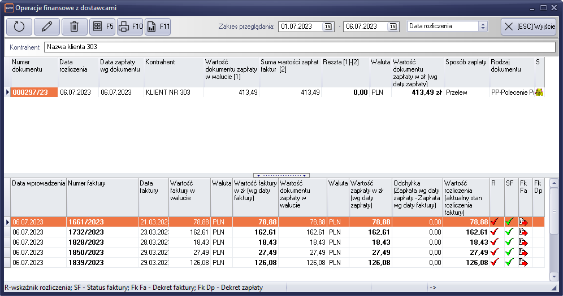Open the F11 report chart button
This screenshot has height=296, width=563.
[158, 26]
